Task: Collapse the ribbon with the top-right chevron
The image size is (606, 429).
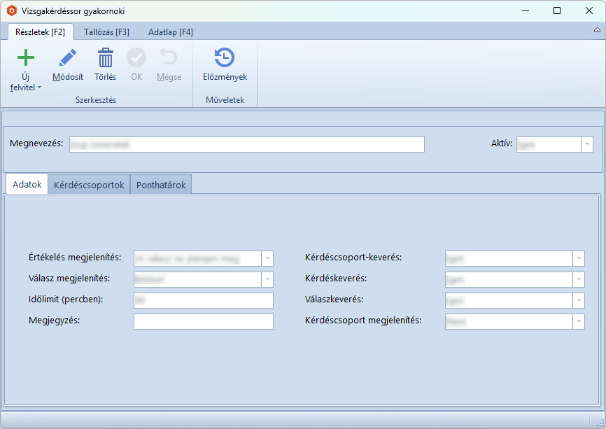Action: (x=597, y=31)
